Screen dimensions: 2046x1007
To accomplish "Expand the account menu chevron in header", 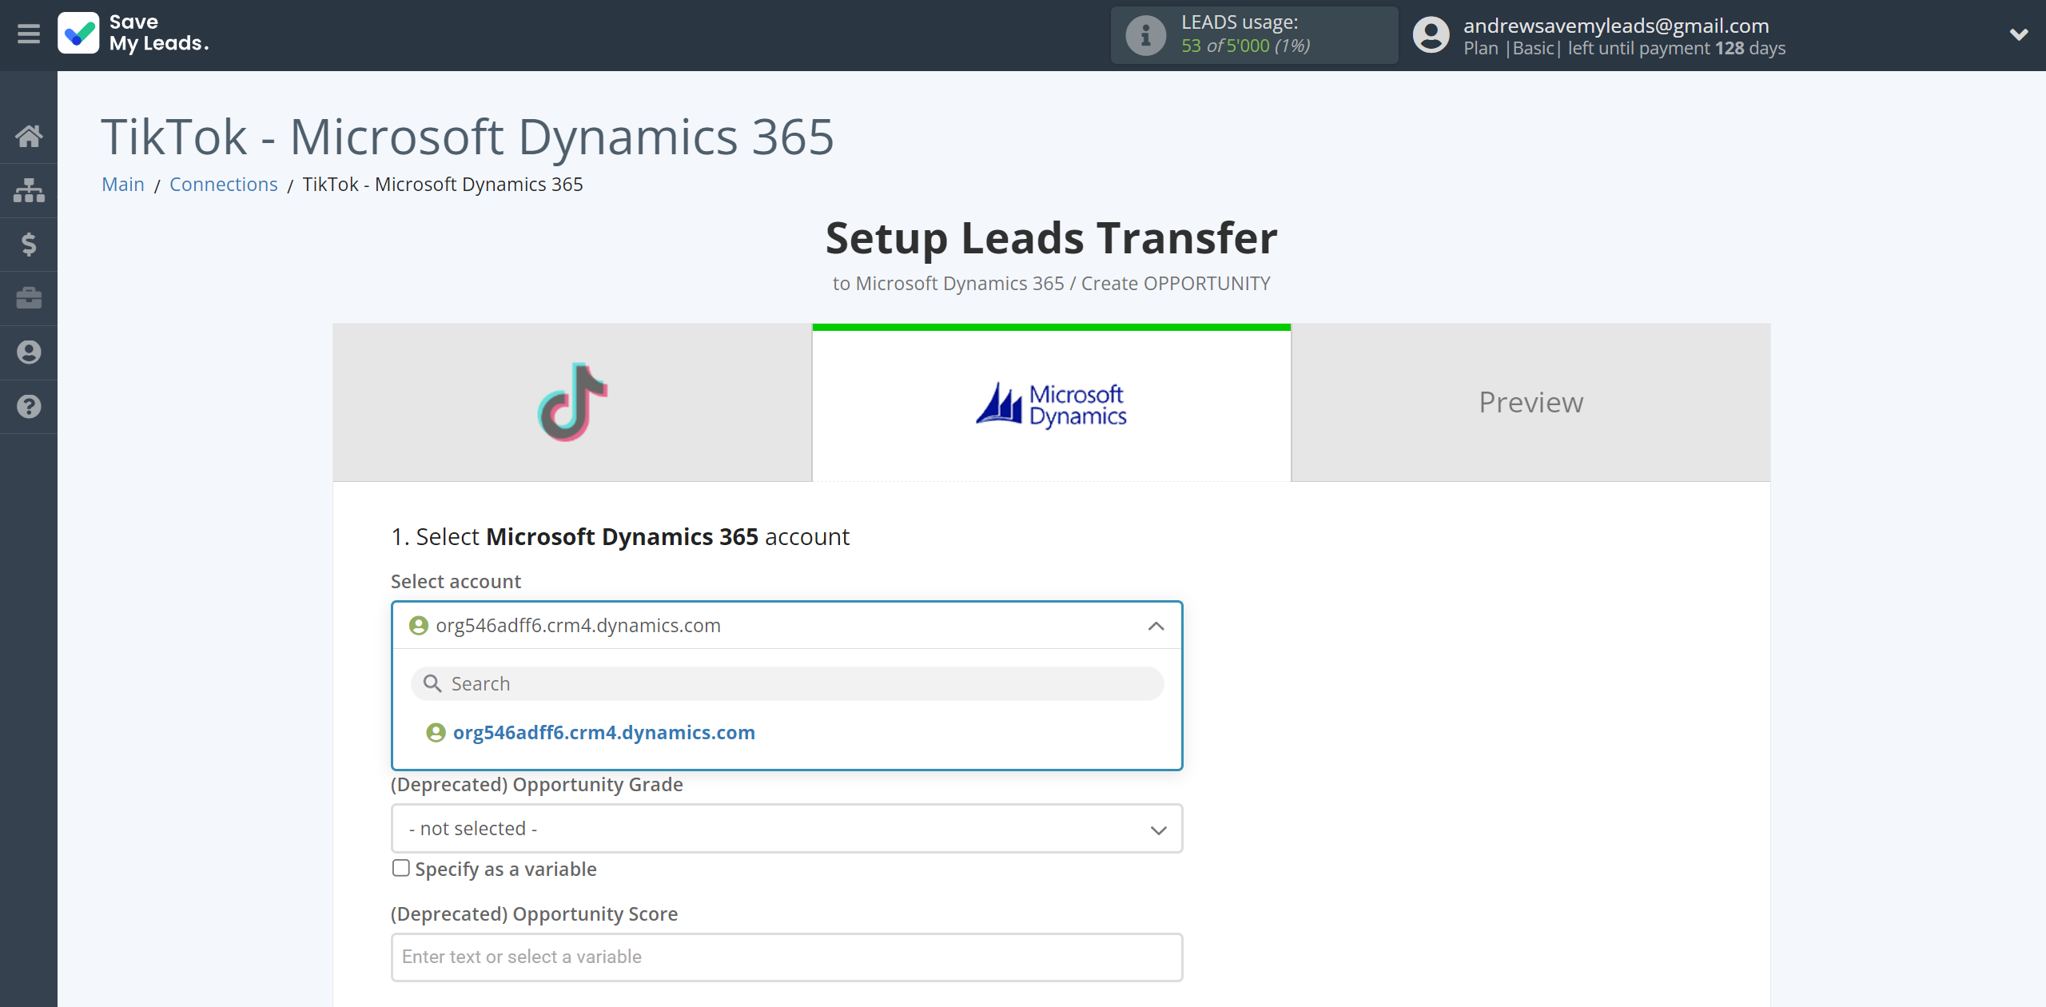I will pos(2019,34).
